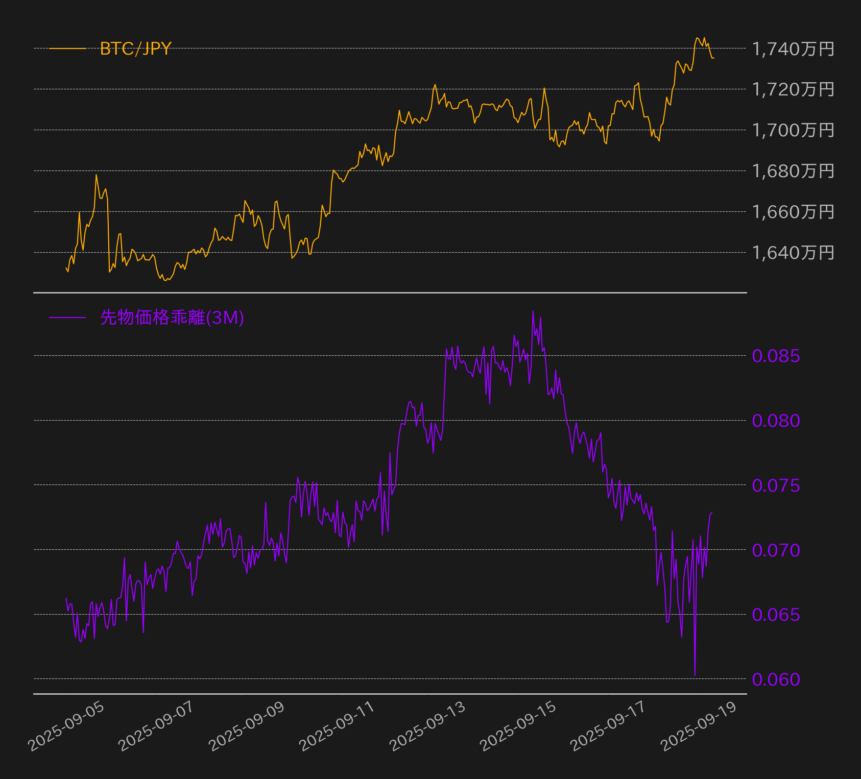Click the 先物価格乖離(3M) legend label
Screen dimensions: 861x779
pyautogui.click(x=172, y=318)
